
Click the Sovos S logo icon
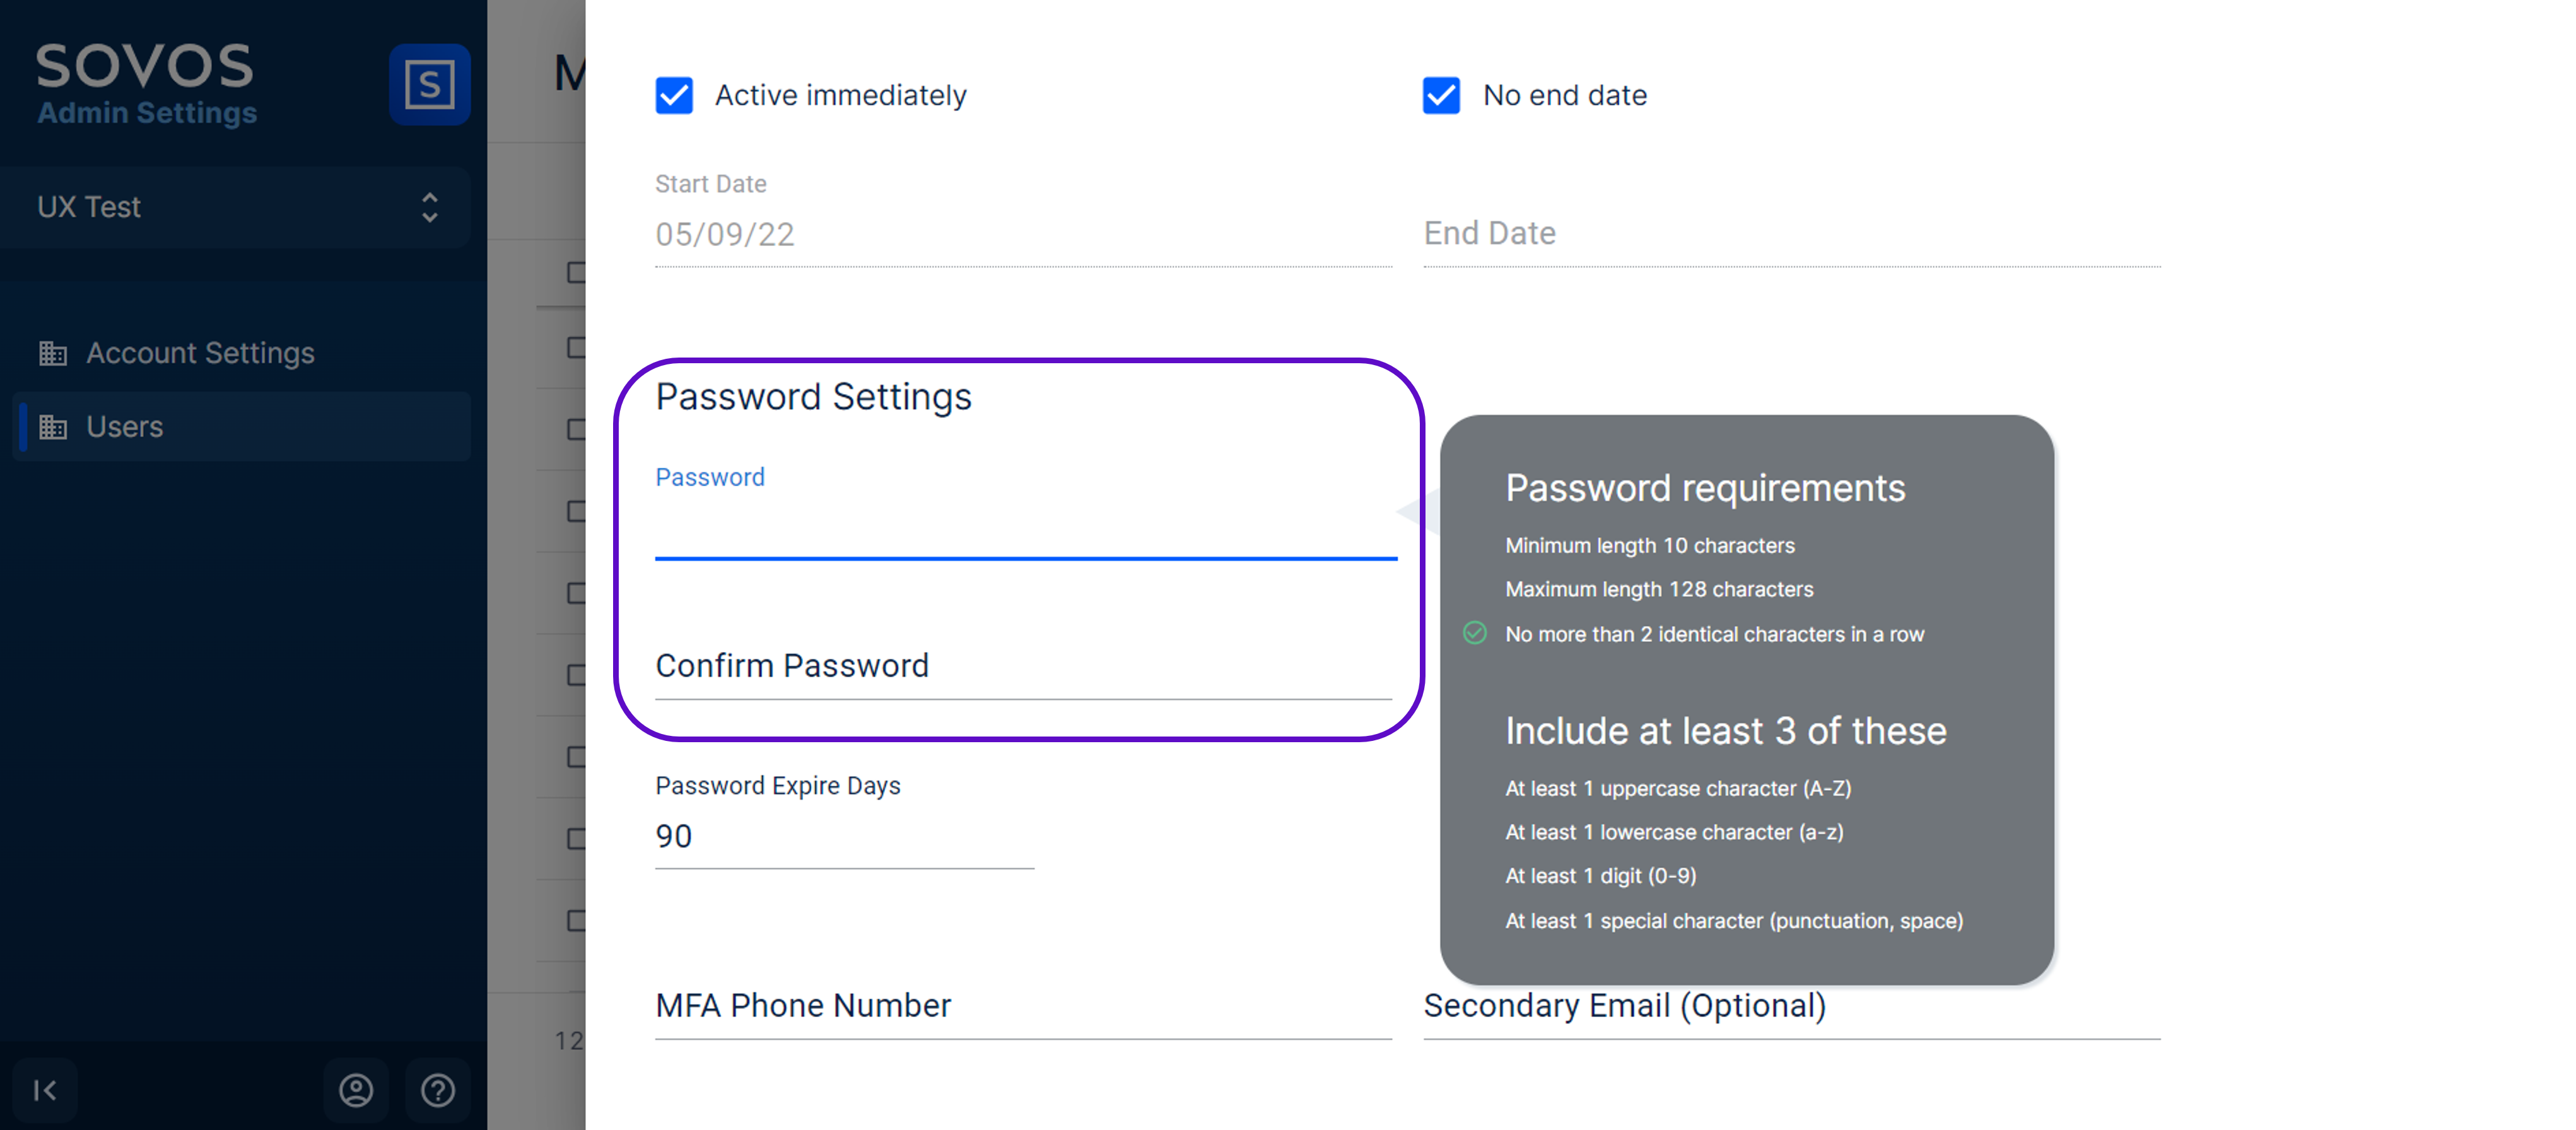[429, 84]
